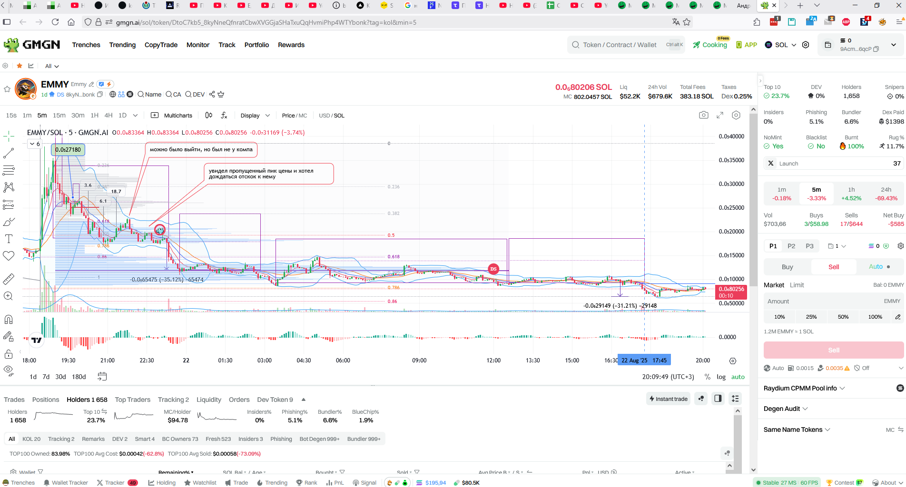The image size is (906, 487).
Task: Expand the Degen Audit section
Action: [x=786, y=409]
